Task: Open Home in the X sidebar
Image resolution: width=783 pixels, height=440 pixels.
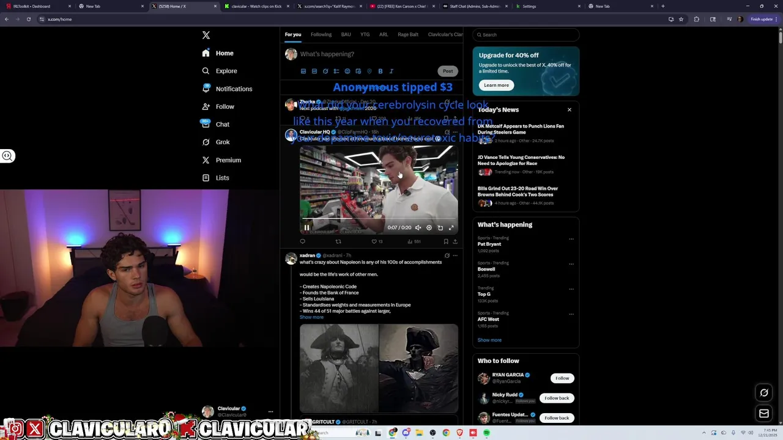Action: click(218, 53)
